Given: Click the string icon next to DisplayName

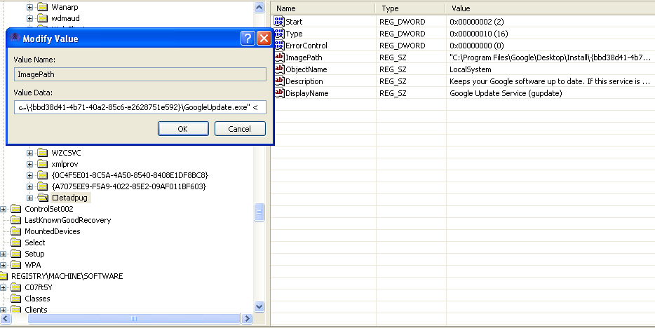Looking at the screenshot, I should click(x=279, y=93).
